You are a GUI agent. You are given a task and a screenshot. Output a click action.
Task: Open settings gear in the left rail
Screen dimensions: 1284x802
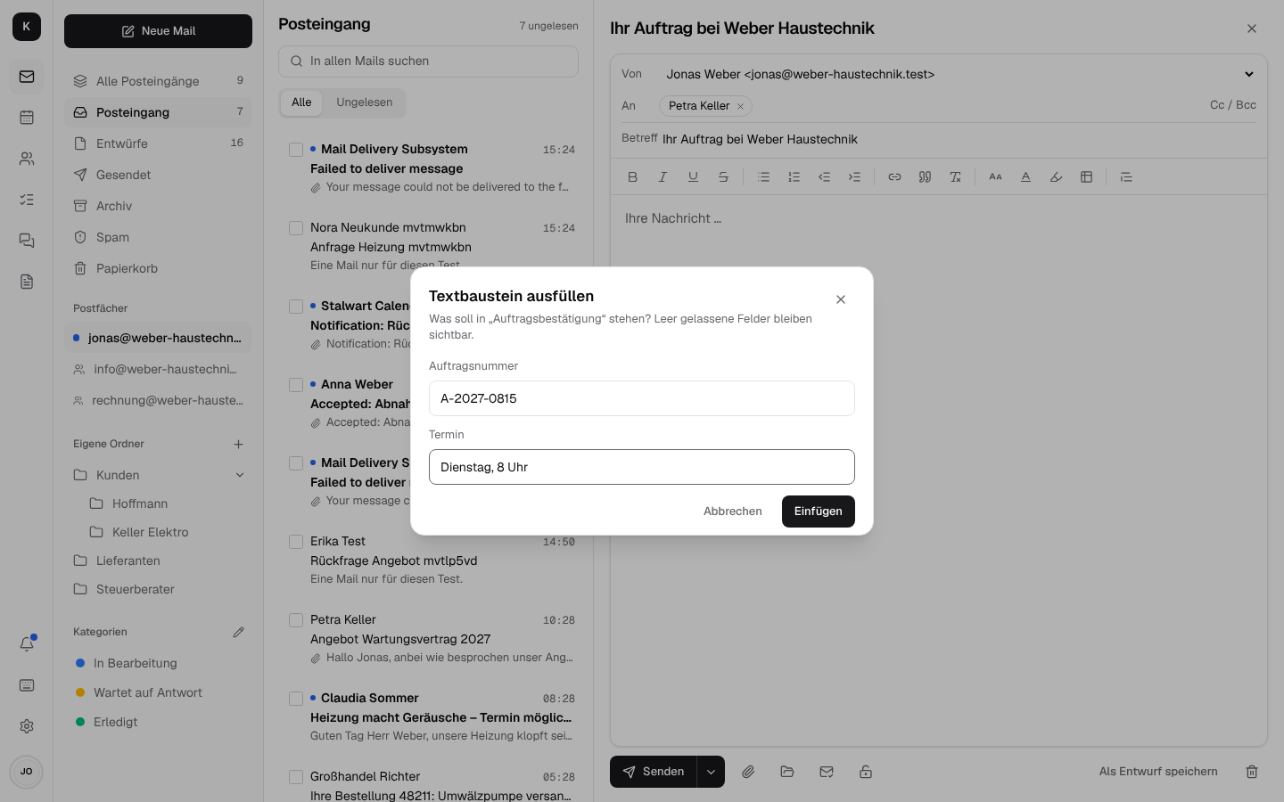(27, 726)
